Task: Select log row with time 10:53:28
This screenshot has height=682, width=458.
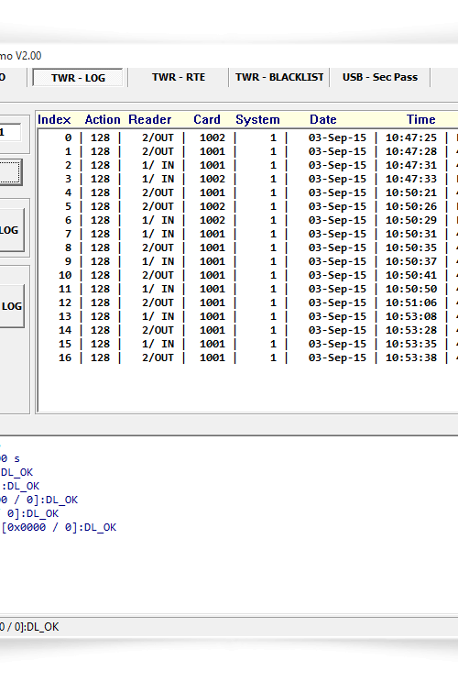Action: (x=248, y=331)
